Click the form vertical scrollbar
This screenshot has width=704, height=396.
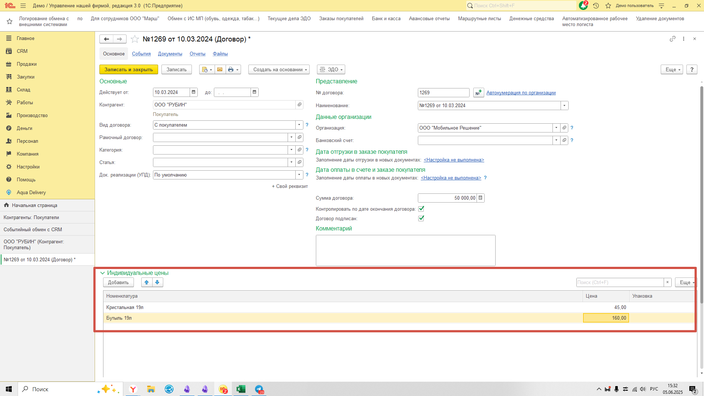pos(701,195)
